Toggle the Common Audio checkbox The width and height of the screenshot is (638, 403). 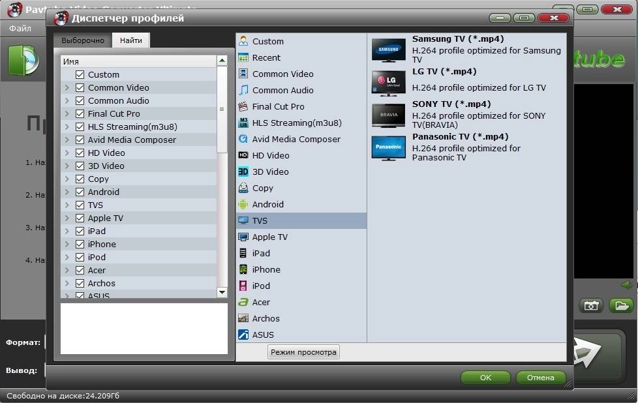point(80,100)
